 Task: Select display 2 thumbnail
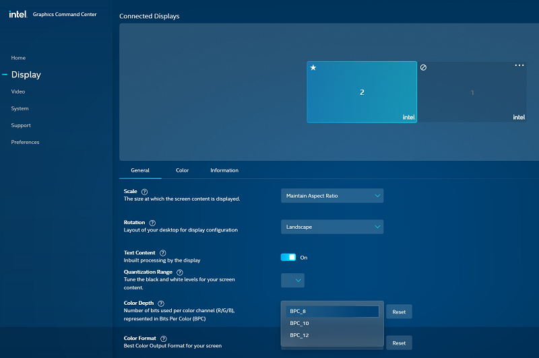point(362,92)
